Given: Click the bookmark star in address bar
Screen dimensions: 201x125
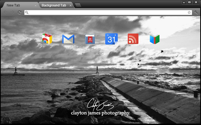Looking at the screenshot, I should [189, 12].
